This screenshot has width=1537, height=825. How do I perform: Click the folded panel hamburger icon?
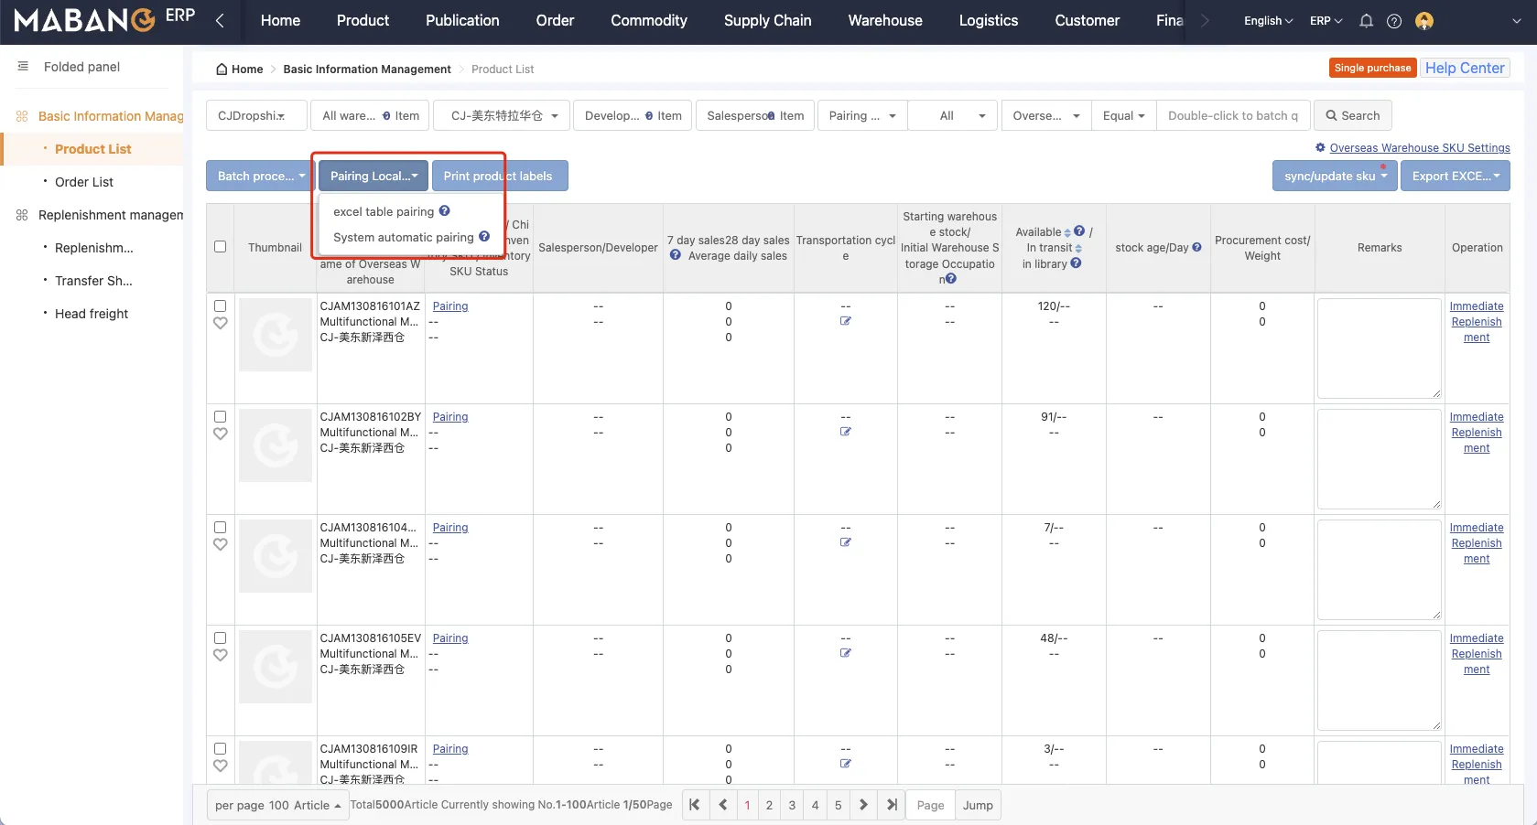[23, 67]
